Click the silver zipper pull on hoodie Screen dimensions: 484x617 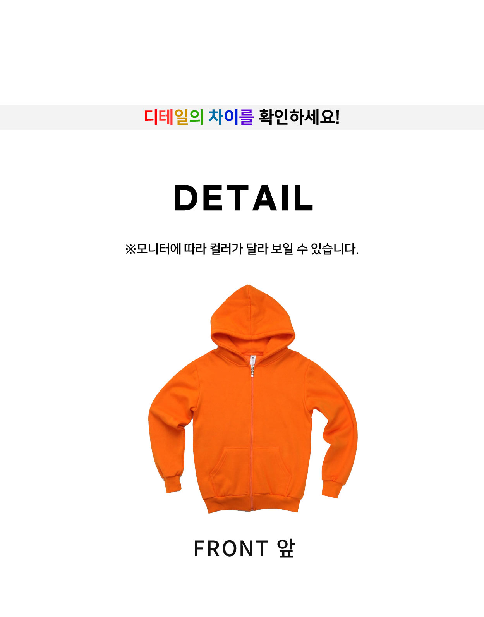tap(252, 370)
